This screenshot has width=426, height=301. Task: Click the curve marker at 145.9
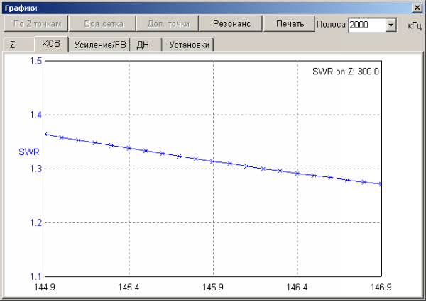tap(213, 161)
